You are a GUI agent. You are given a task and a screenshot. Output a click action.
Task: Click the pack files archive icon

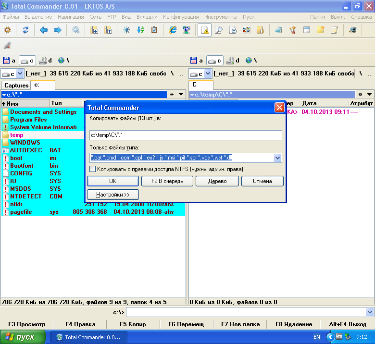tap(95, 30)
